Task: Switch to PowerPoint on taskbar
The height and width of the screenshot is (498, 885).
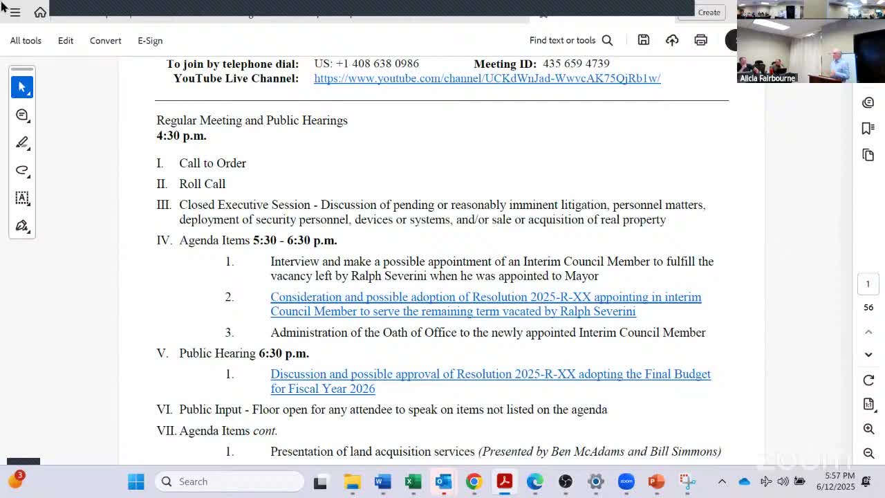Action: pyautogui.click(x=657, y=481)
